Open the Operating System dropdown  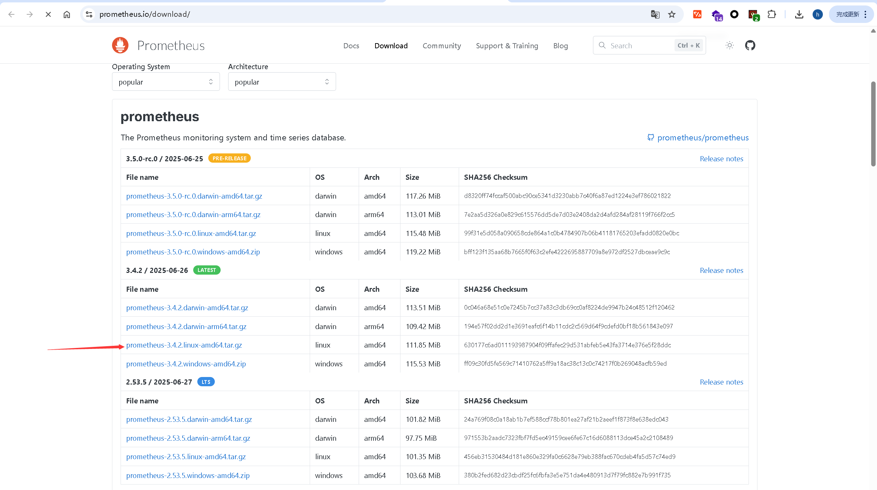(x=166, y=81)
